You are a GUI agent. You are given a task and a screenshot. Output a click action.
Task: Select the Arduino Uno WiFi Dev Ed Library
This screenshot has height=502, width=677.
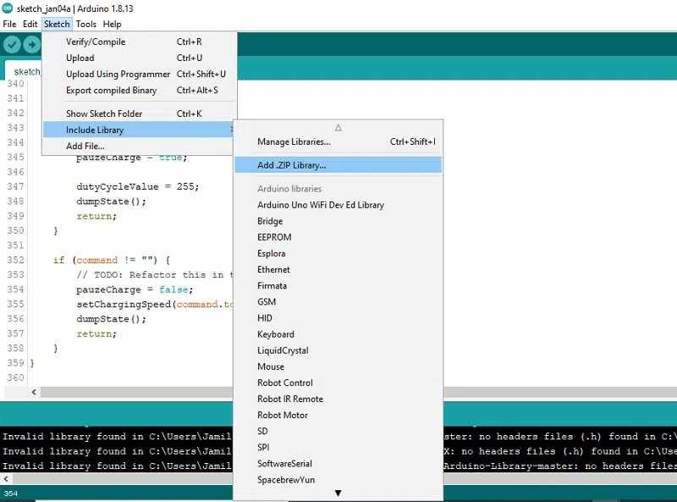click(x=319, y=205)
